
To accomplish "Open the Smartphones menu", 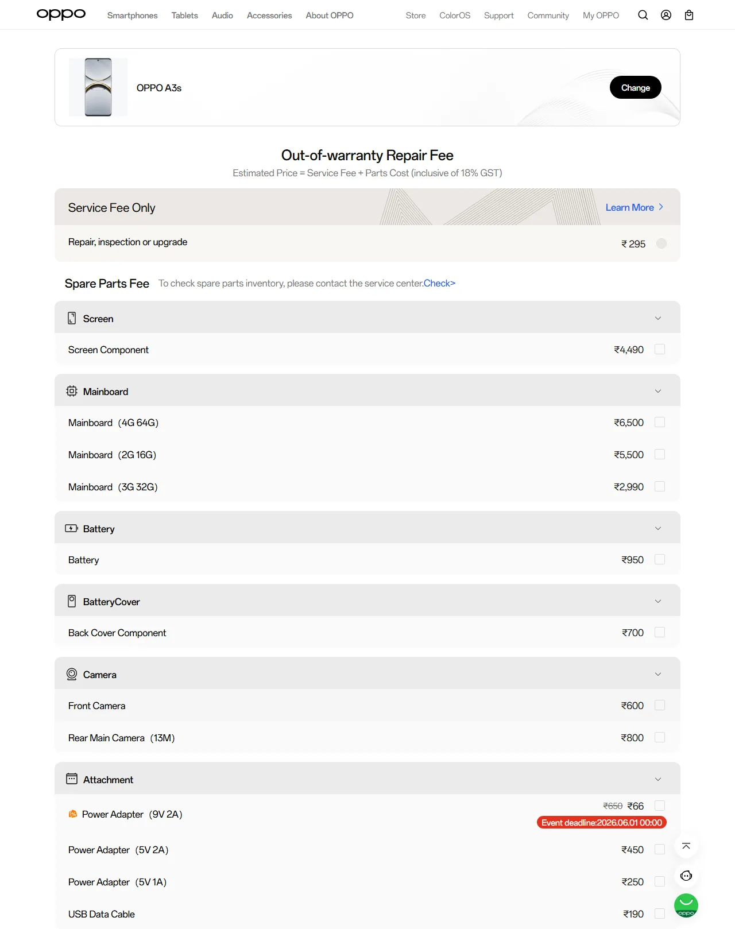I will tap(132, 16).
